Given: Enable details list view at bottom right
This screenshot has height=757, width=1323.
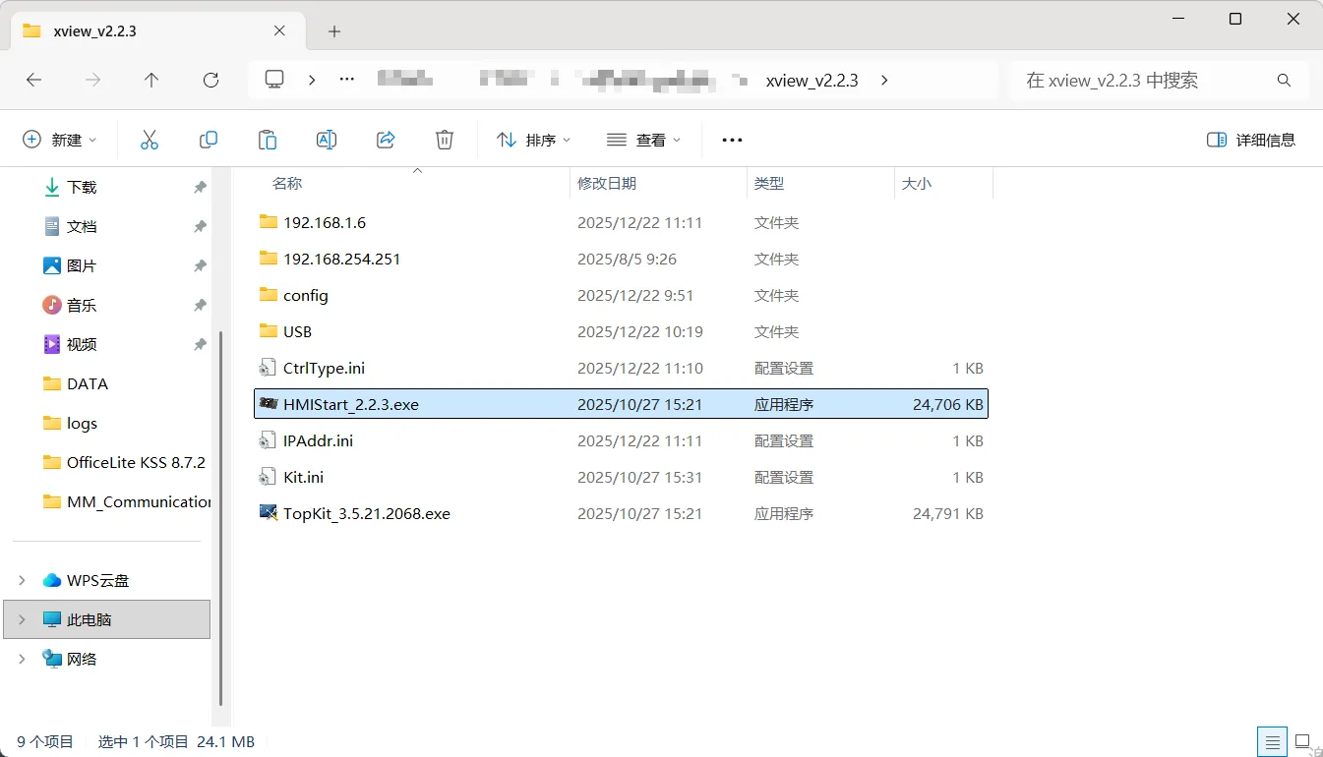Looking at the screenshot, I should tap(1272, 741).
